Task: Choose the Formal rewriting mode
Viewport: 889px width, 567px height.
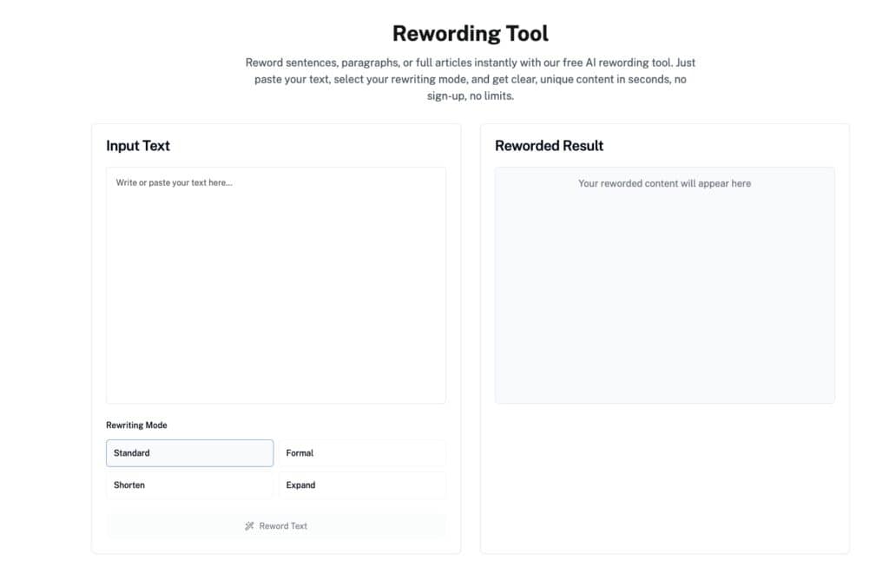Action: [362, 453]
